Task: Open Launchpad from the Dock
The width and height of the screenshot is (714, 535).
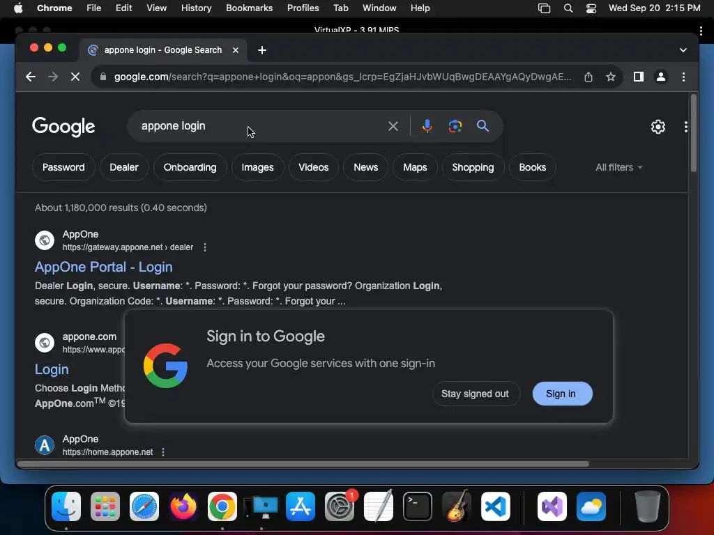Action: (x=105, y=506)
